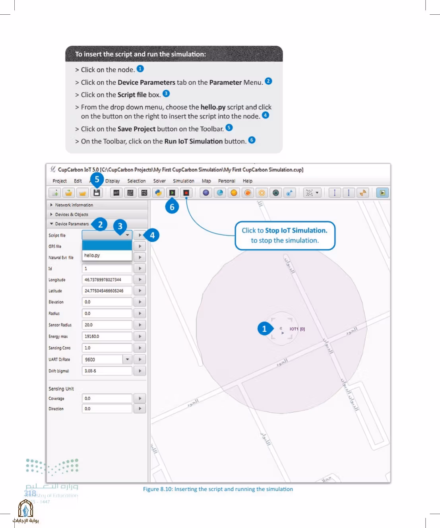440x528 pixels.
Task: Select the IOT1 node on the map
Action: [x=282, y=329]
